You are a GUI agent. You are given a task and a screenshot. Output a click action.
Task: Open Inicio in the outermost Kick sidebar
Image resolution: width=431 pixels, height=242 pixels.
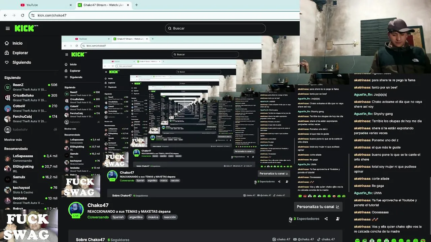[x=18, y=43]
